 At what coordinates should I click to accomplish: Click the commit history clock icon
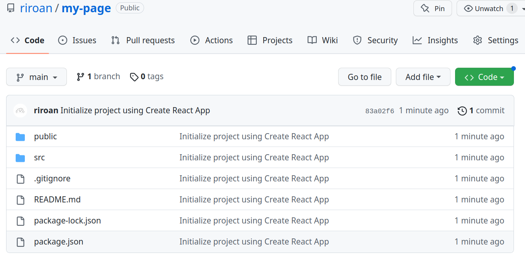[462, 111]
